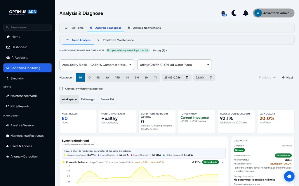Click the Advantech.admin avatar
The height and width of the screenshot is (186, 299).
click(x=258, y=13)
